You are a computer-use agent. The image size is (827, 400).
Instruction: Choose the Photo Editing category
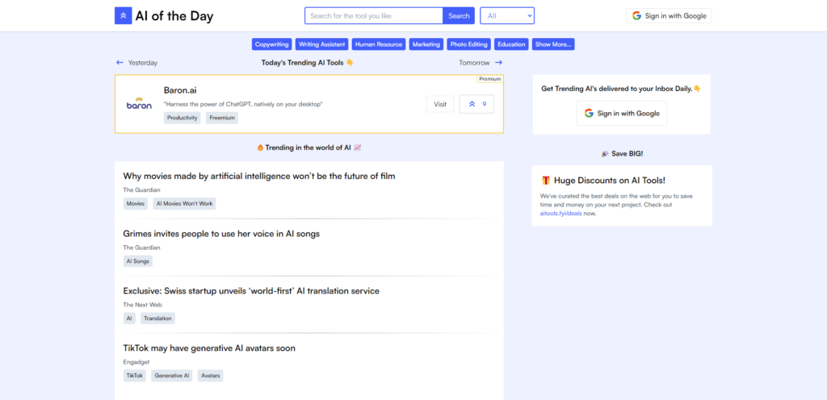(469, 44)
